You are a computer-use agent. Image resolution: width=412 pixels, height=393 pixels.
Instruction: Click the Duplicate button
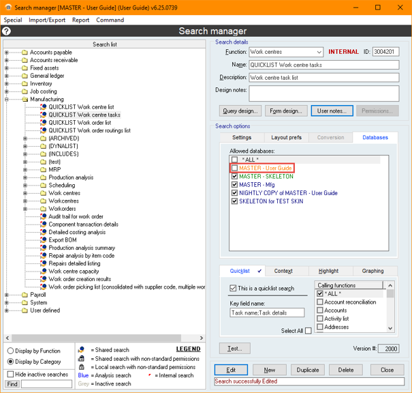[308, 370]
